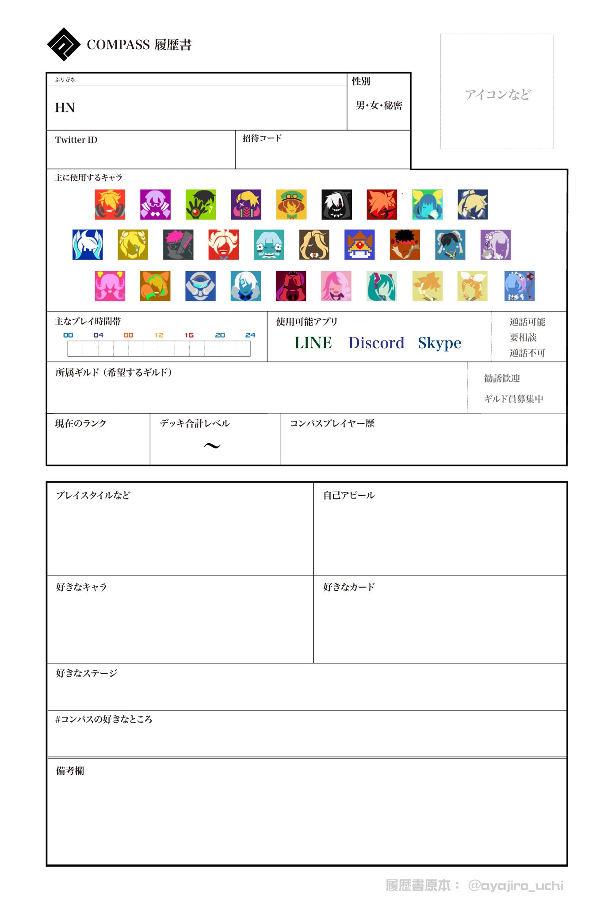615x906 pixels.
Task: Click the コンパスプレイヤー歴 field
Action: coord(424,439)
